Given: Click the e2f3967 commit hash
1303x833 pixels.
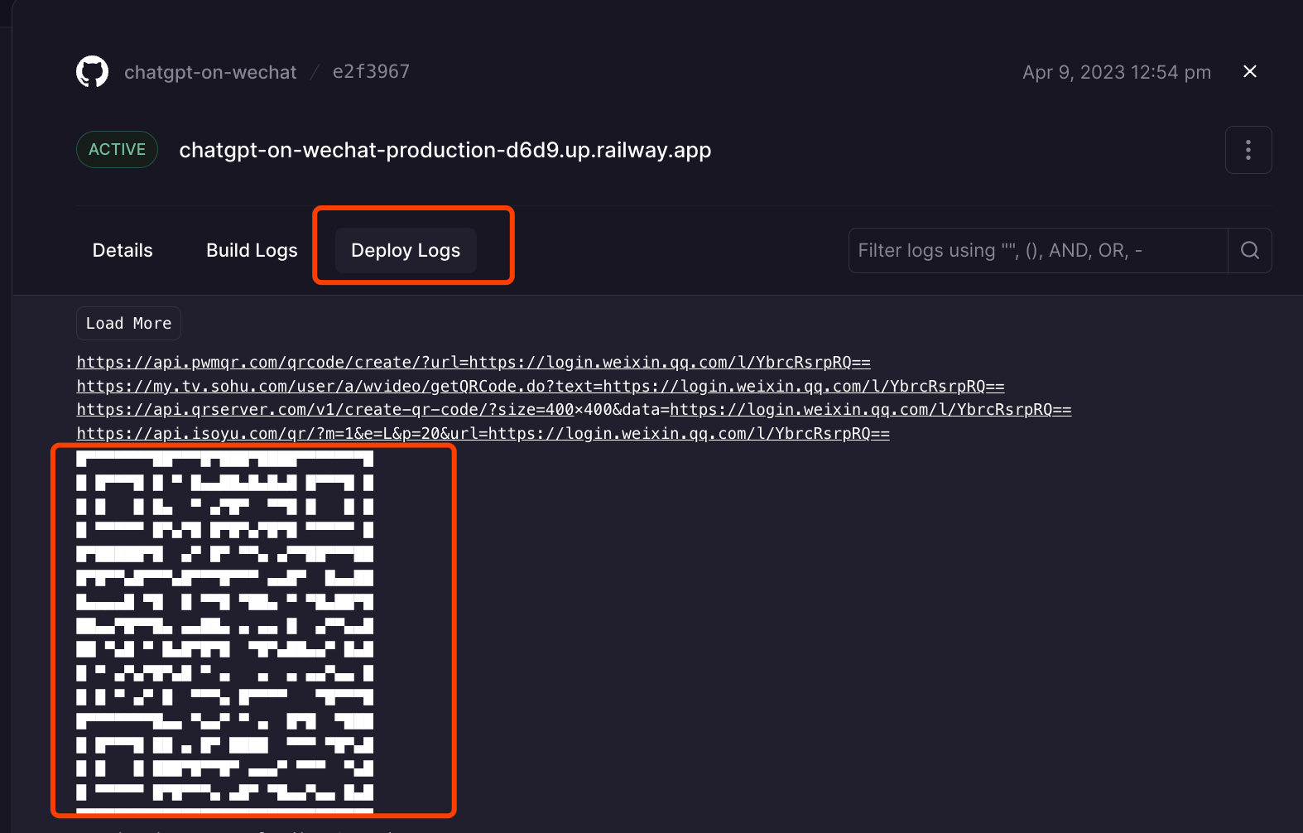Looking at the screenshot, I should [x=371, y=72].
